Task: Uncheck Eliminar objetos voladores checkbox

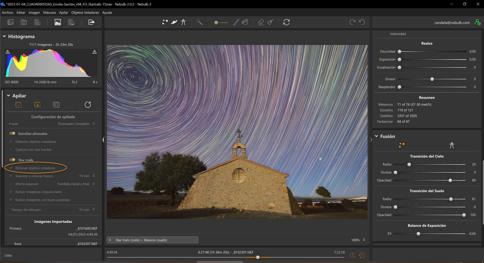Action: (x=11, y=168)
